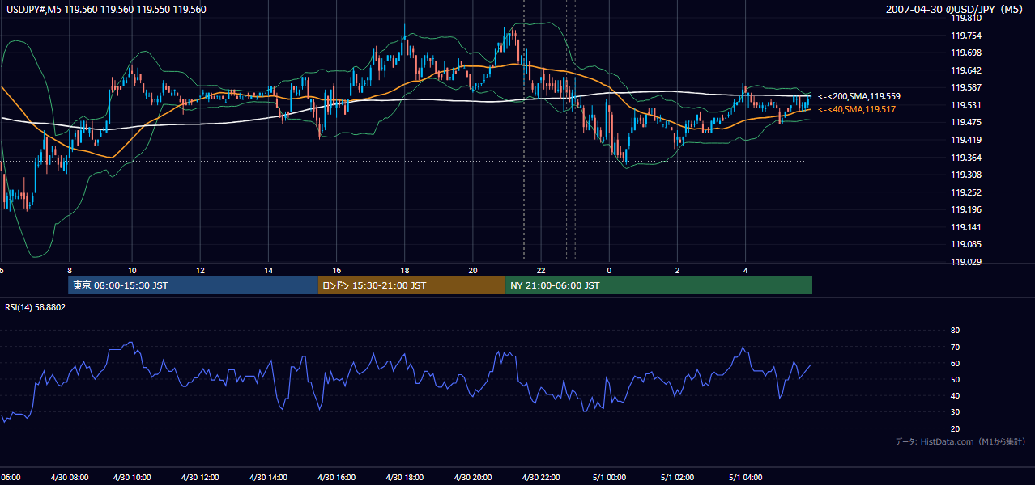Click the Tokyo 08:00-15:30 JST session bar
Screen dimensions: 1035x485
[194, 285]
